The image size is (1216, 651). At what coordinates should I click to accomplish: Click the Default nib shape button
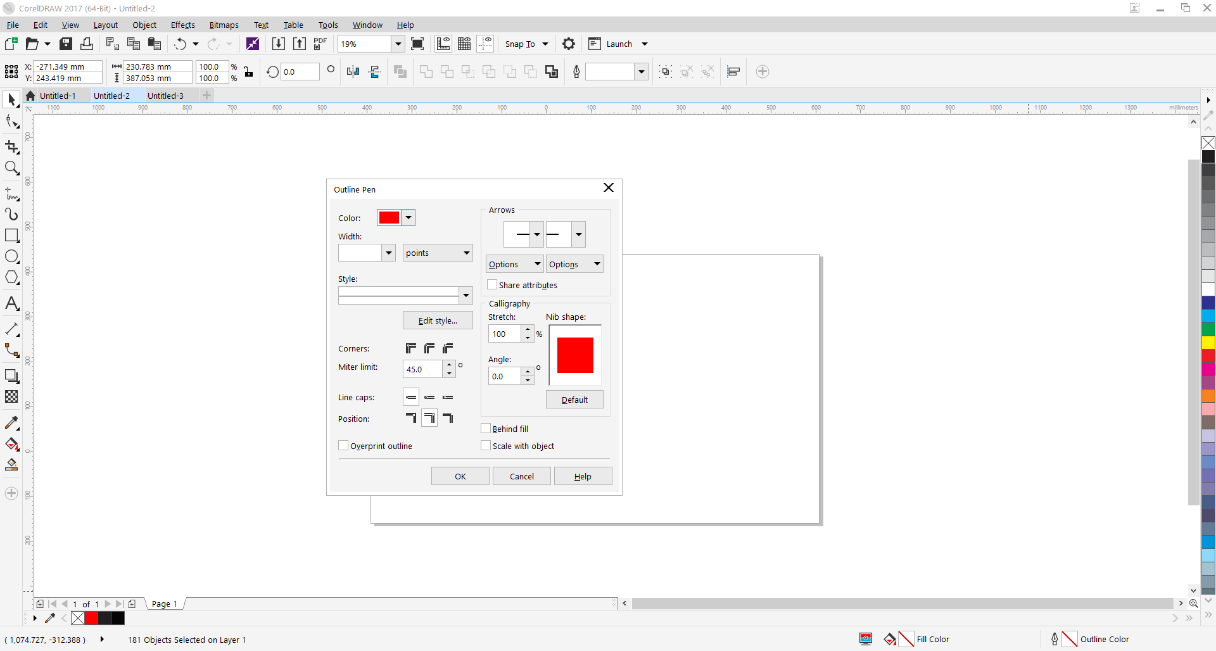[x=574, y=400]
